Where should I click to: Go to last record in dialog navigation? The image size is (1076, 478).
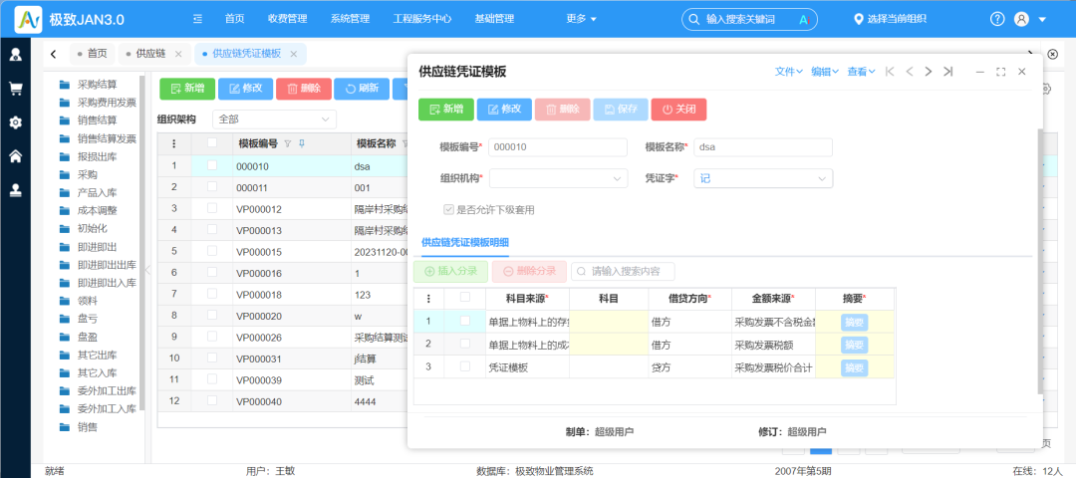click(947, 72)
